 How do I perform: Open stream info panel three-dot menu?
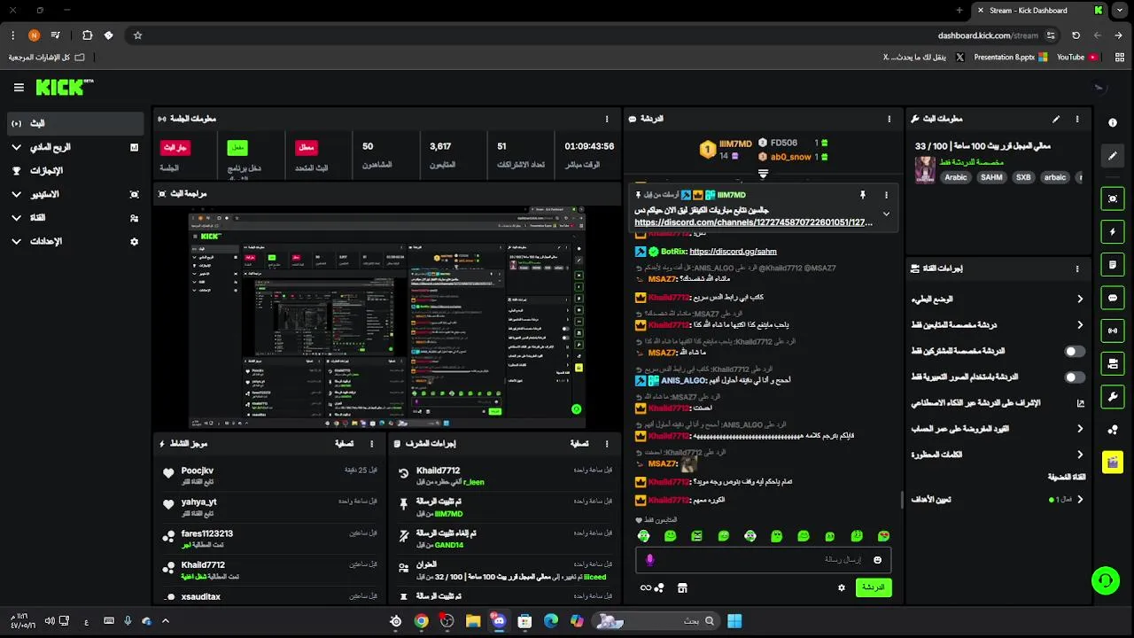1077,119
